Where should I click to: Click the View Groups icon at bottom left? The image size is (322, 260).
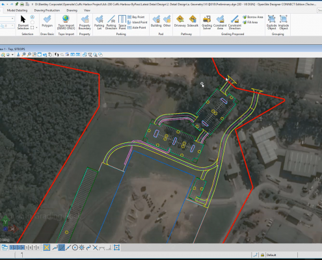pyautogui.click(x=5, y=248)
